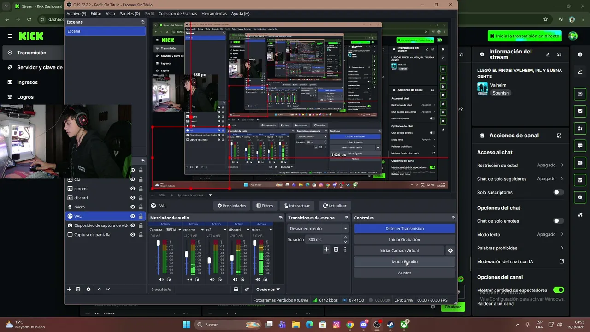Open the cs2 mixer channel dropdown arrow
This screenshot has height=332, width=590.
click(225, 230)
